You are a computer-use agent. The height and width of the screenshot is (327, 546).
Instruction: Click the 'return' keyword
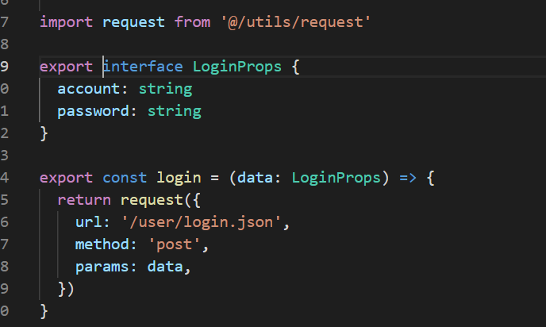coord(84,200)
